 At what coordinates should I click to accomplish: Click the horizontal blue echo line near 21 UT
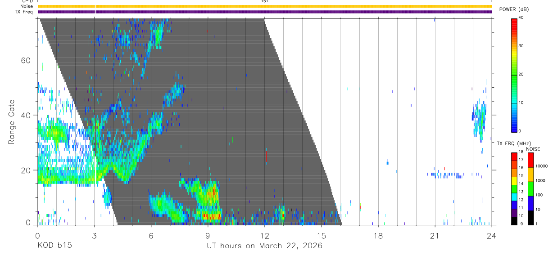tap(446, 174)
